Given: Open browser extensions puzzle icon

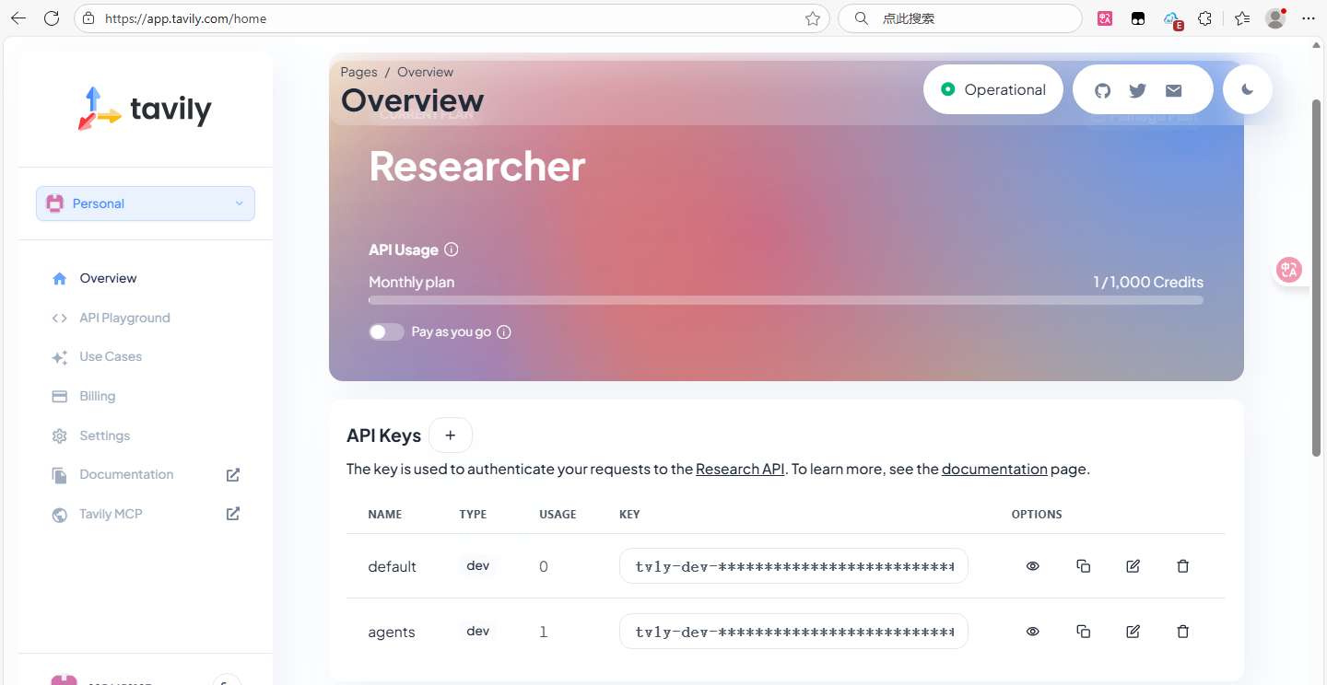Looking at the screenshot, I should tap(1204, 18).
